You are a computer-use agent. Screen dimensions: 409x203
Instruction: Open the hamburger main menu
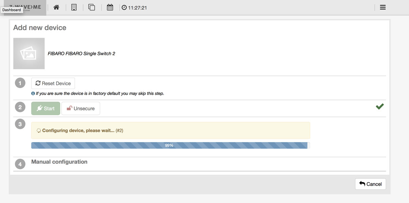(x=383, y=7)
